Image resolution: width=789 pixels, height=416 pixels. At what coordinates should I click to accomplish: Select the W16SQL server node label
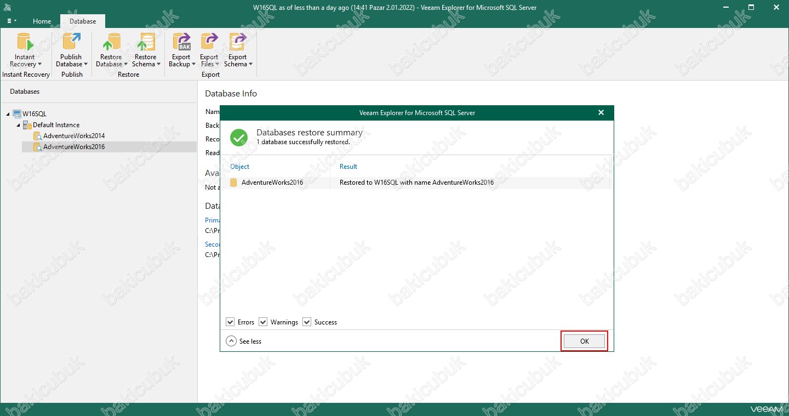pos(35,113)
